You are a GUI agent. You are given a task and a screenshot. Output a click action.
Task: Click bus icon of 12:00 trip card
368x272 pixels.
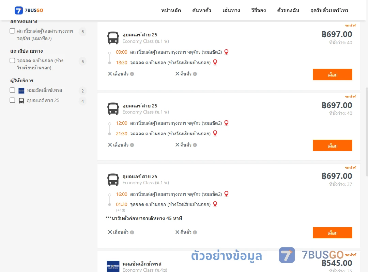tap(113, 109)
